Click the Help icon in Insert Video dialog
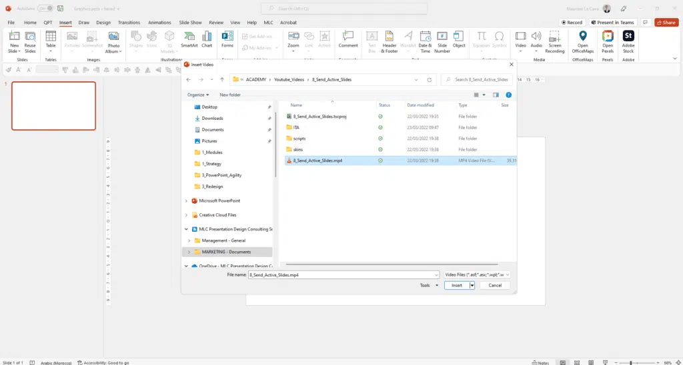 point(508,95)
